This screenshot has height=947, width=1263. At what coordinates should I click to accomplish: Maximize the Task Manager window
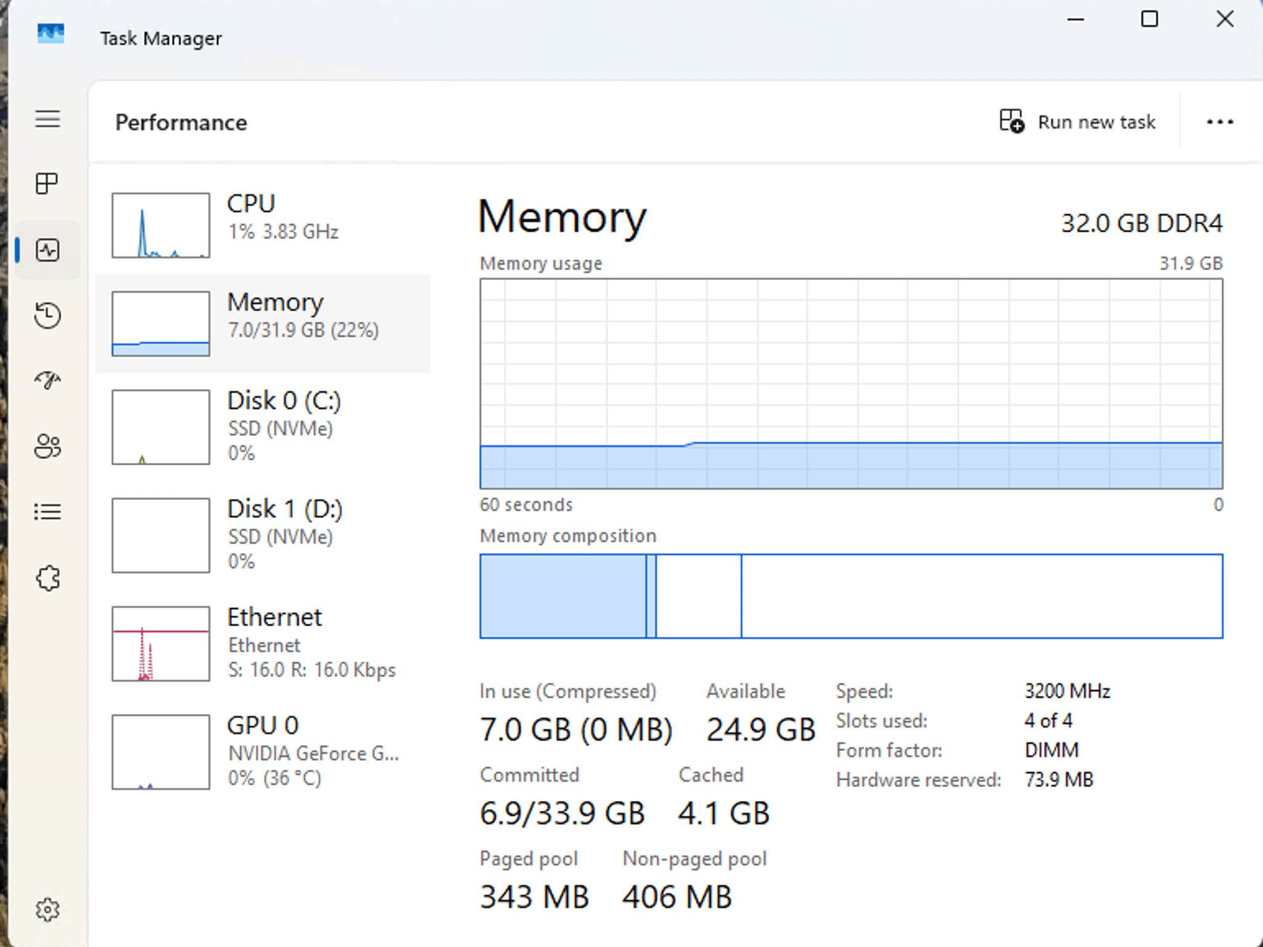pyautogui.click(x=1150, y=19)
